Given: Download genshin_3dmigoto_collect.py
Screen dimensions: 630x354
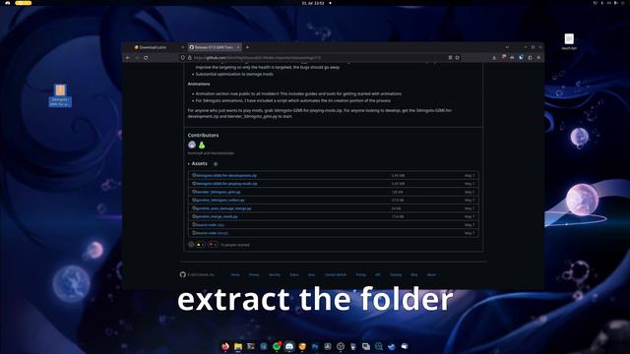Looking at the screenshot, I should 220,200.
